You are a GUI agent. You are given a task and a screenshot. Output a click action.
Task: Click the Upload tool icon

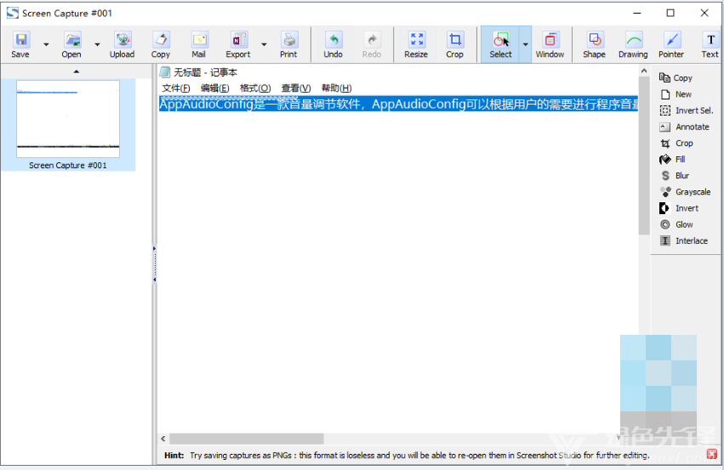click(x=123, y=44)
